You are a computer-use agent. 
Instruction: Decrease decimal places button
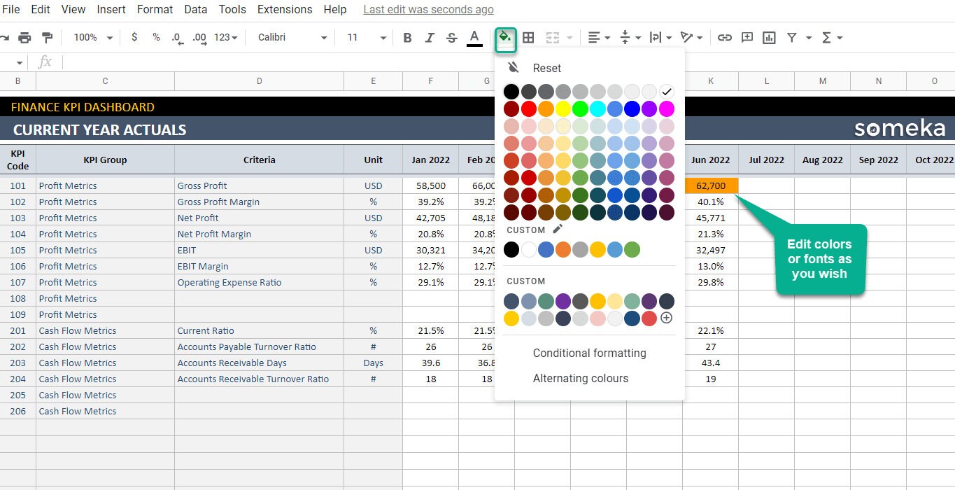point(177,38)
